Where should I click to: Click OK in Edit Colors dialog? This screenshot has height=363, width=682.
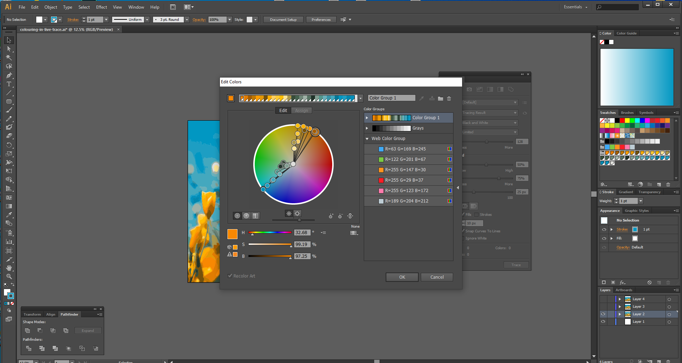(x=402, y=277)
